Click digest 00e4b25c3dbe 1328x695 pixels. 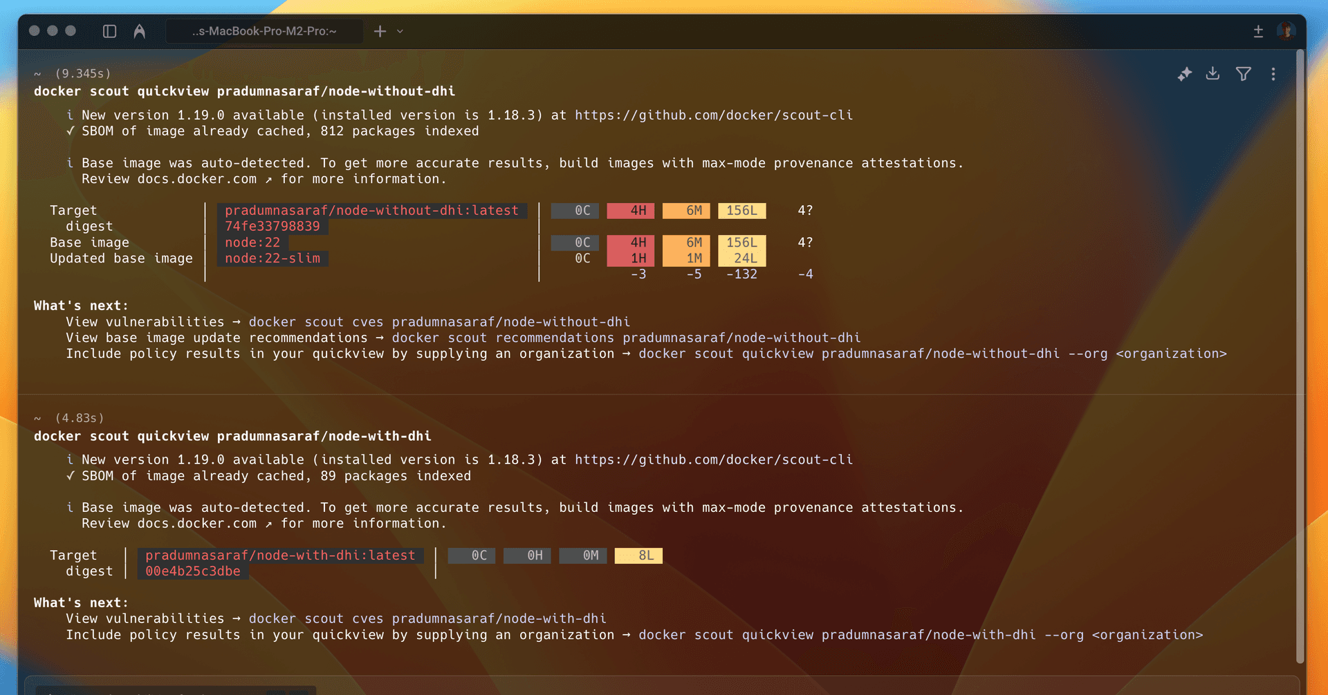tap(193, 571)
